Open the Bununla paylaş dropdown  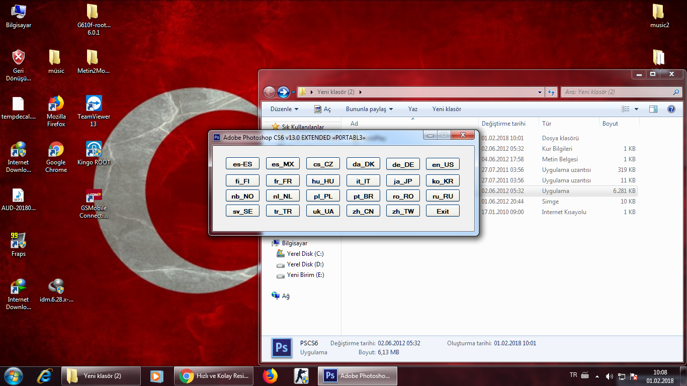point(369,109)
